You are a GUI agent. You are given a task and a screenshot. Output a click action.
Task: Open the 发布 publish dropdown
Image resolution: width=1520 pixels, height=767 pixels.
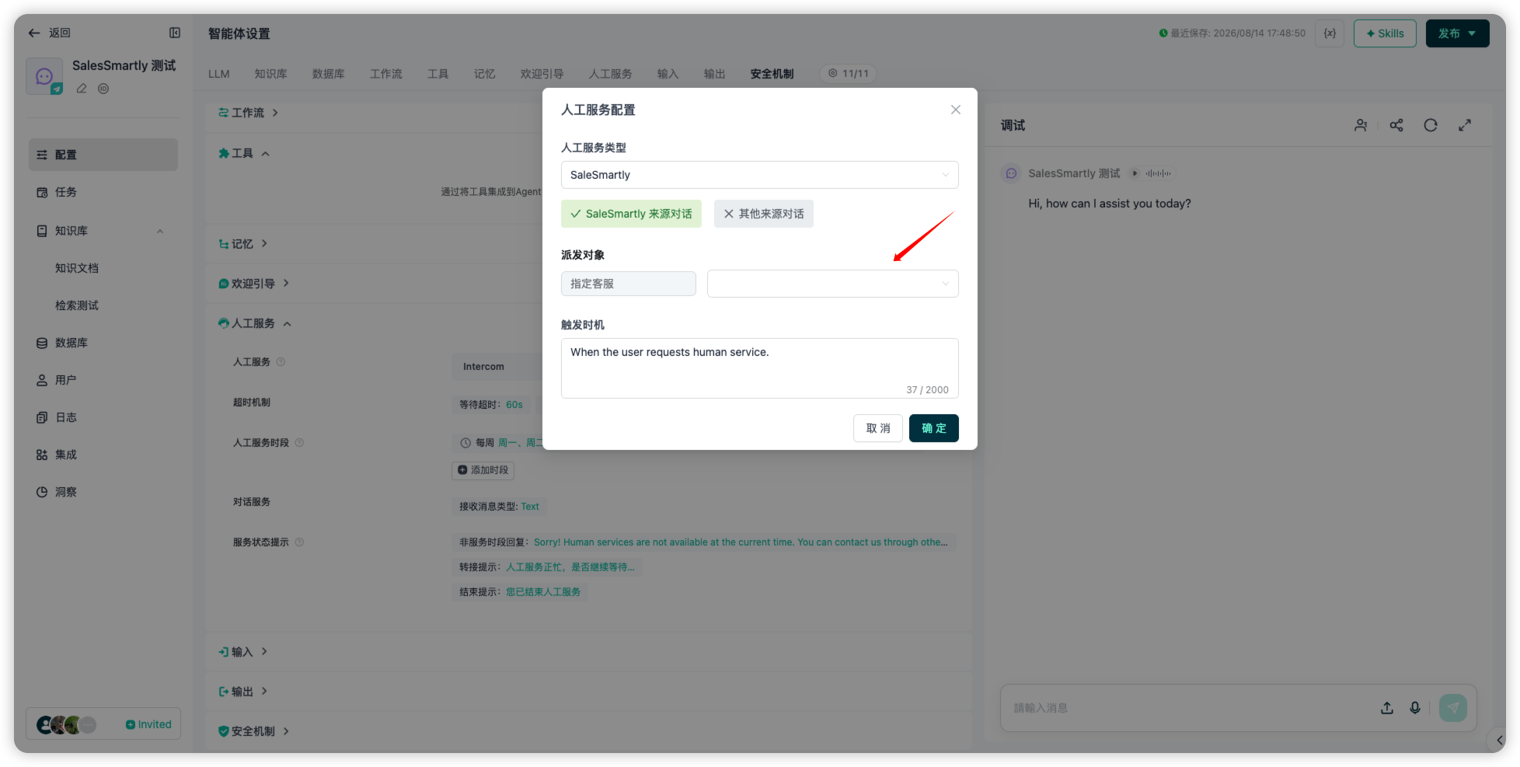(1458, 33)
